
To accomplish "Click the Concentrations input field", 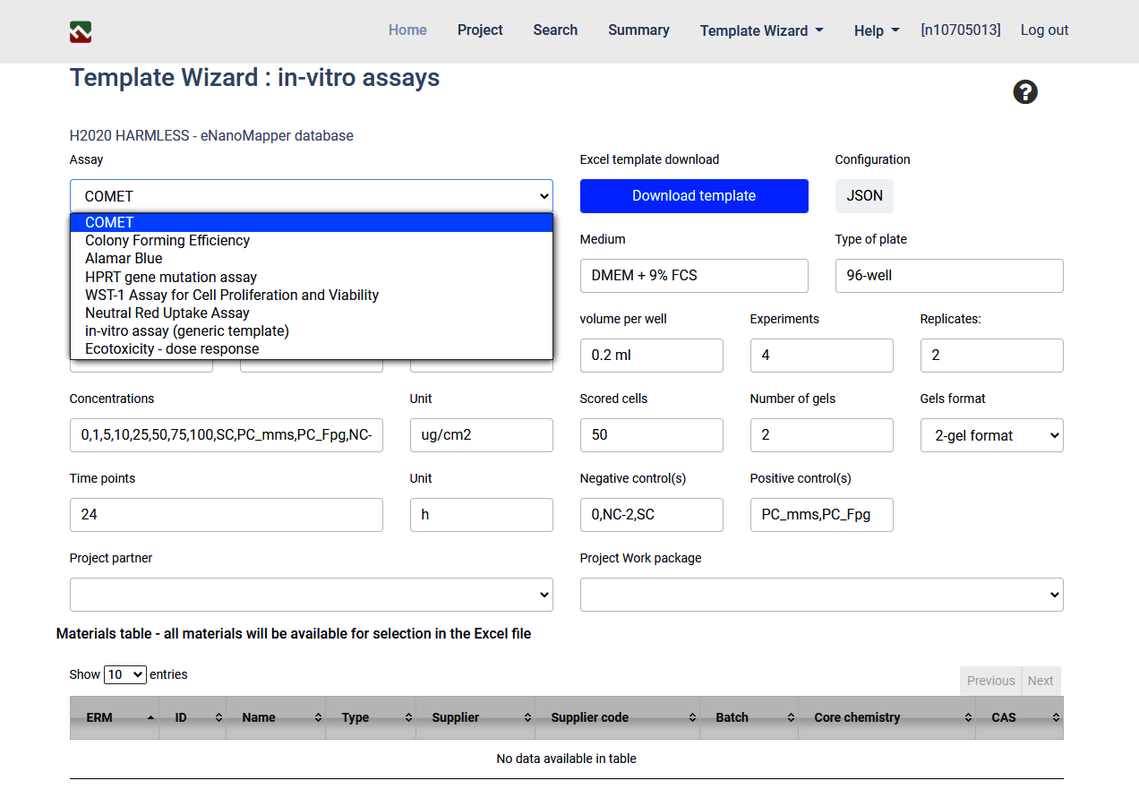I will (x=226, y=435).
